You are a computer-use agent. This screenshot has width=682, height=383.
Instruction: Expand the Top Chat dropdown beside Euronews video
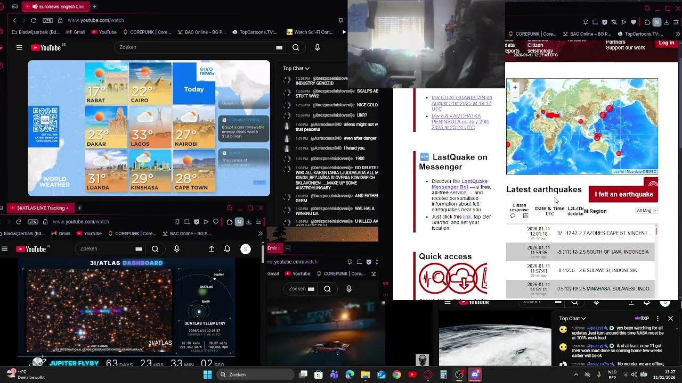(296, 68)
